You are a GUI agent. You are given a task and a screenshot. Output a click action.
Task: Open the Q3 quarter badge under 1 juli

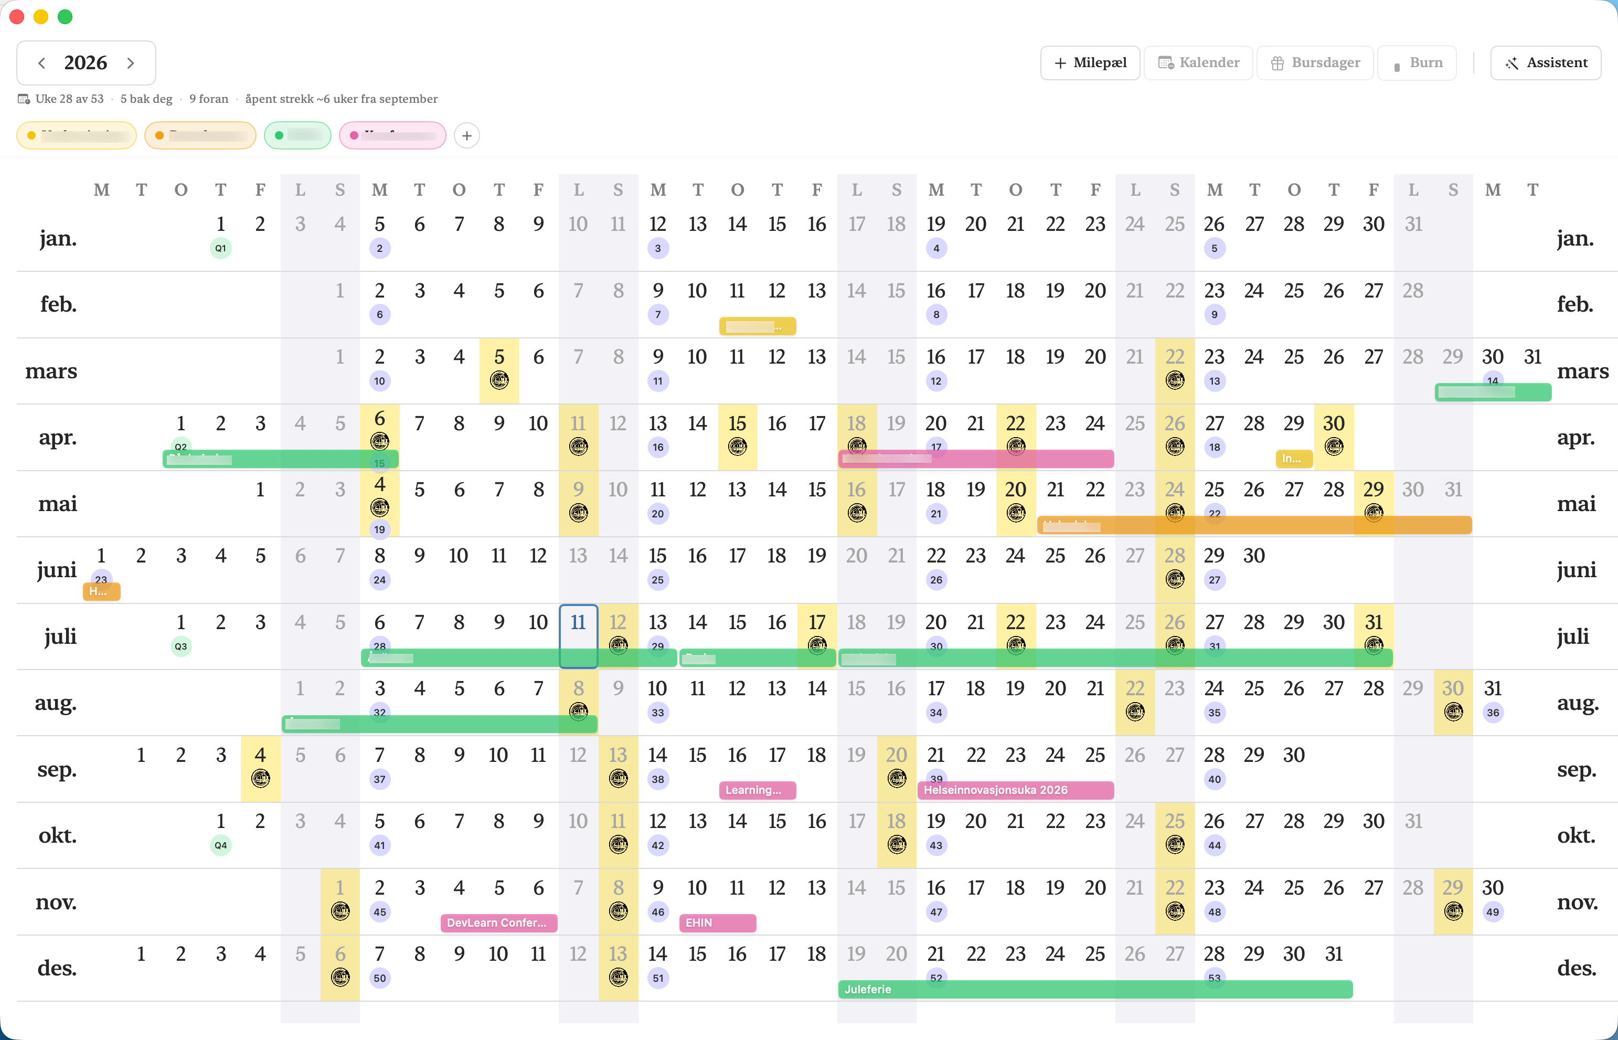tap(181, 646)
